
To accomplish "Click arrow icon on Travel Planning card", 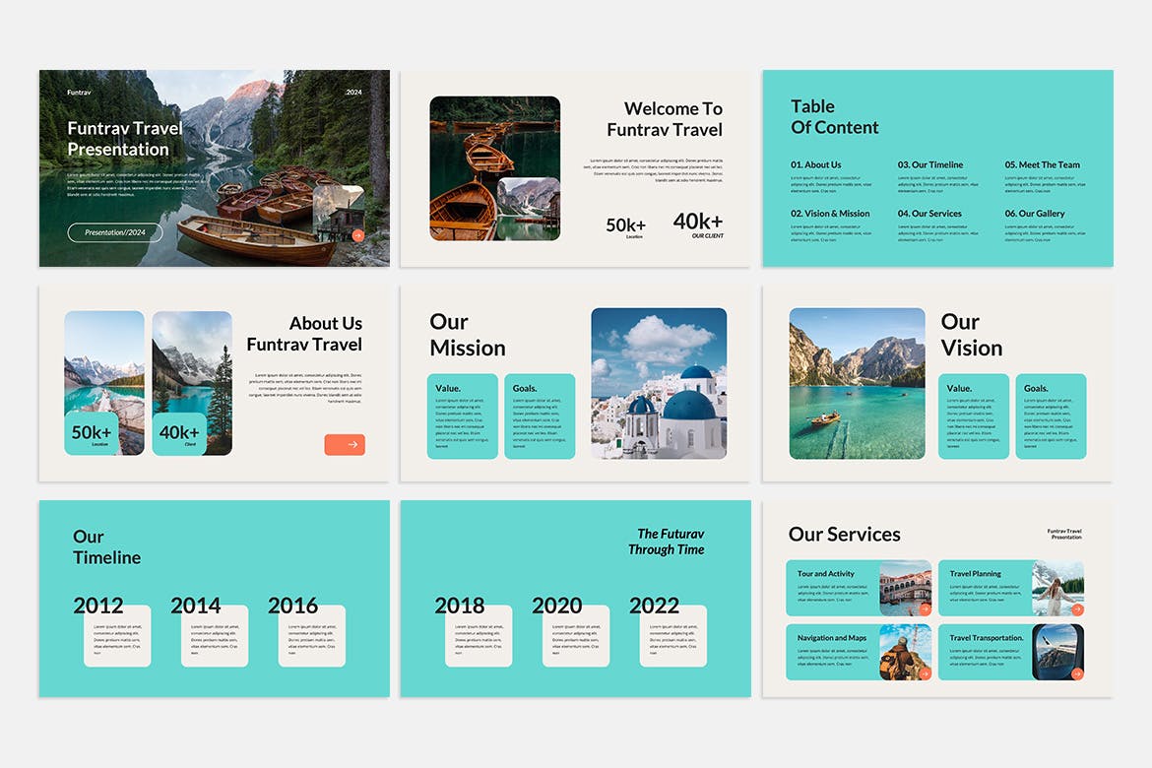I will coord(1077,608).
